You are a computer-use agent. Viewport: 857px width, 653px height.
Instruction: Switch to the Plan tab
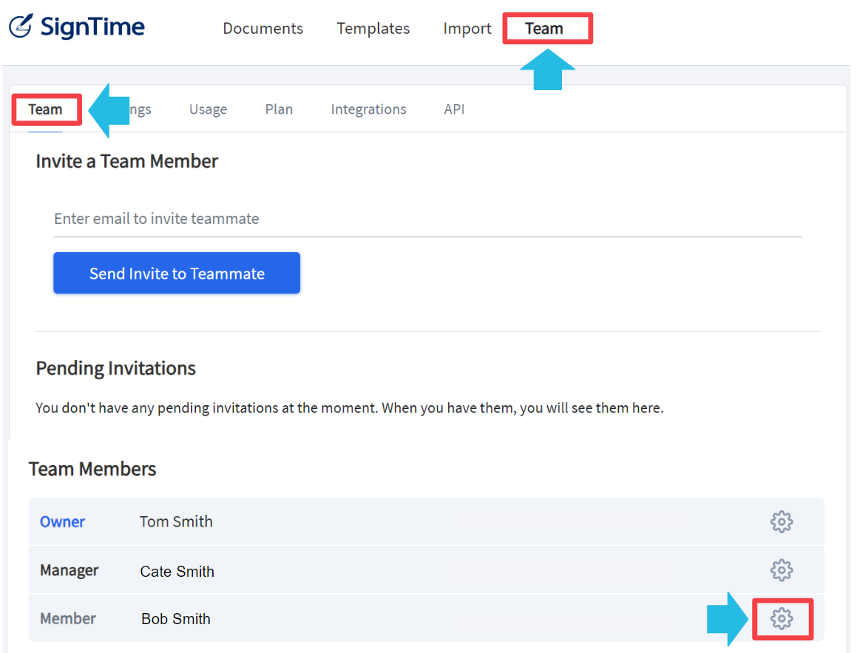coord(279,109)
